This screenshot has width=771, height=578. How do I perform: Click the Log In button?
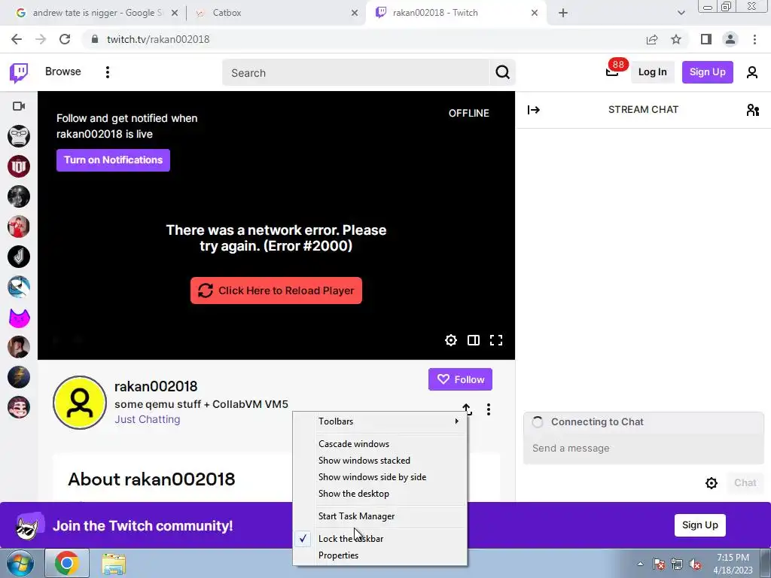coord(652,72)
